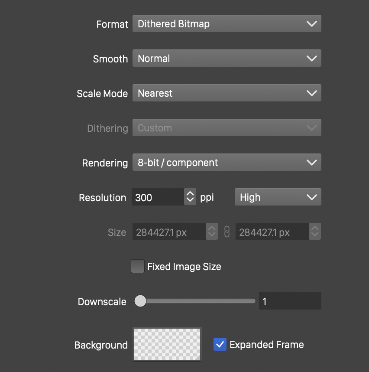Click the height Size stepper arrows
Image resolution: width=369 pixels, height=372 pixels.
point(315,232)
